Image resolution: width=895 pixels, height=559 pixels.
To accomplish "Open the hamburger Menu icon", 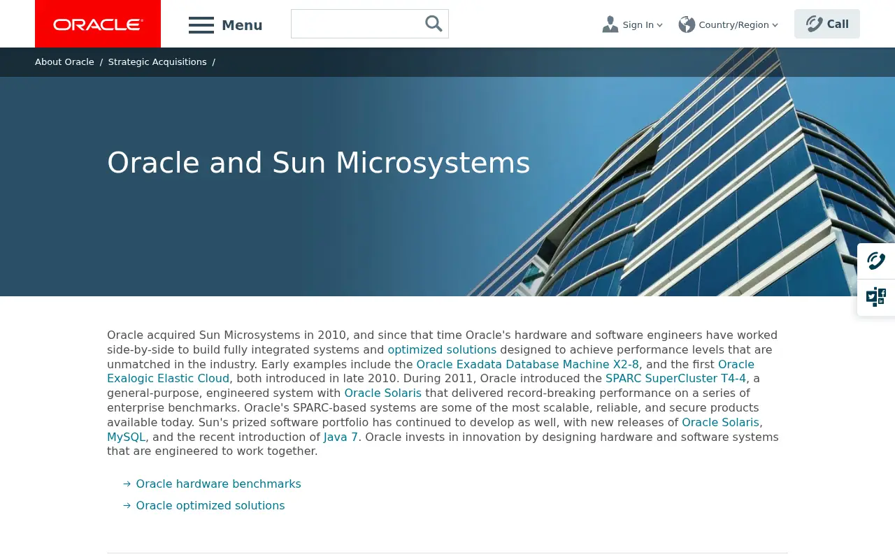I will (x=201, y=25).
